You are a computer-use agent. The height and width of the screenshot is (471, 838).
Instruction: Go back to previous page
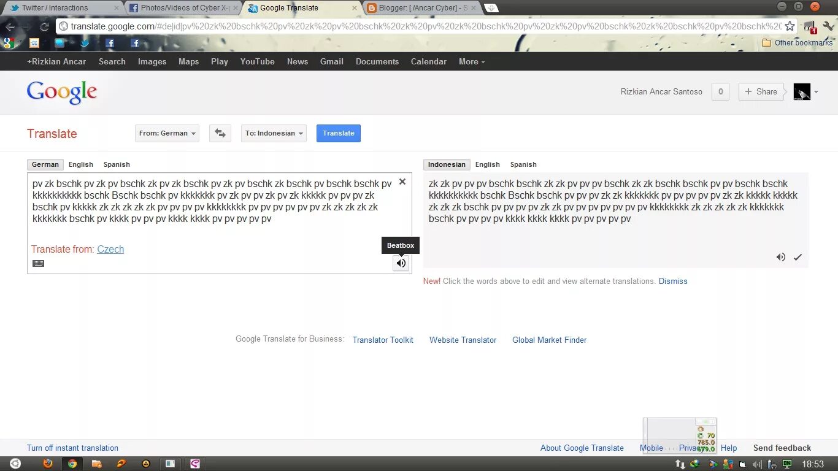[x=10, y=26]
